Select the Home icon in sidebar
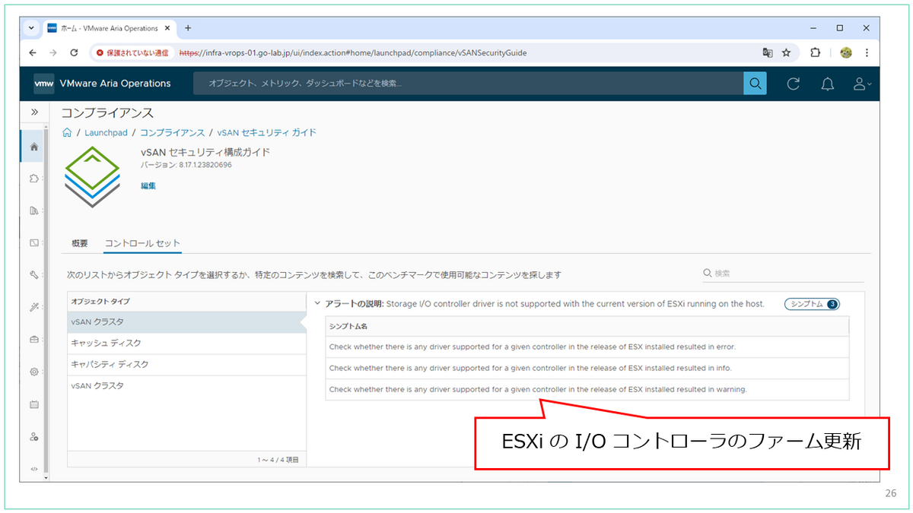913x513 pixels. click(x=34, y=147)
